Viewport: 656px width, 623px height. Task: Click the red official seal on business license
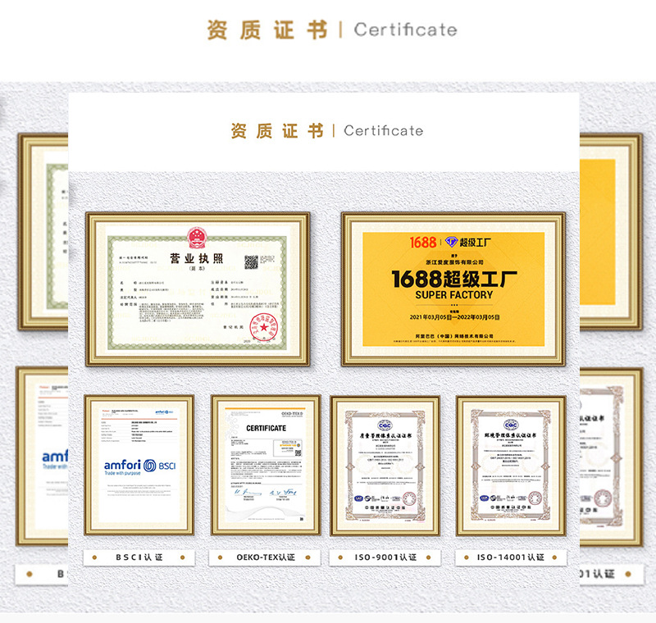pyautogui.click(x=264, y=327)
